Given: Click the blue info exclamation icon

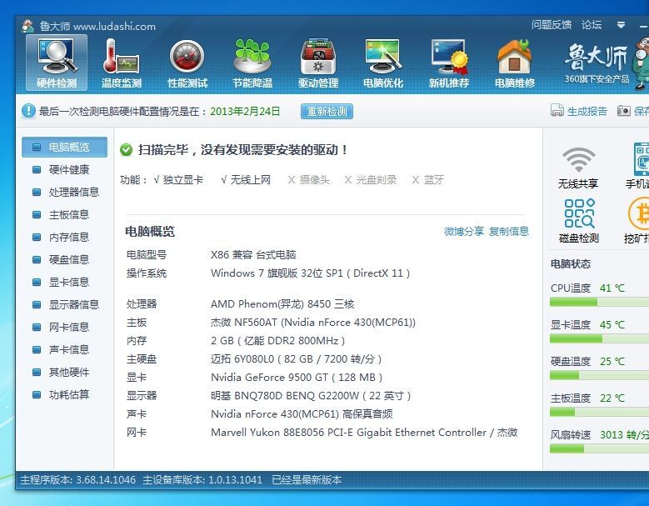Looking at the screenshot, I should click(x=28, y=111).
